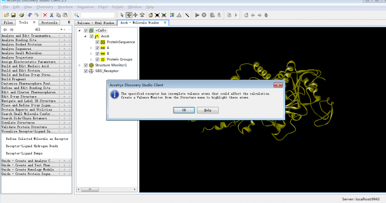Collapse Visualize Receptor-Ligand In... group
The width and height of the screenshot is (386, 203).
(64, 132)
